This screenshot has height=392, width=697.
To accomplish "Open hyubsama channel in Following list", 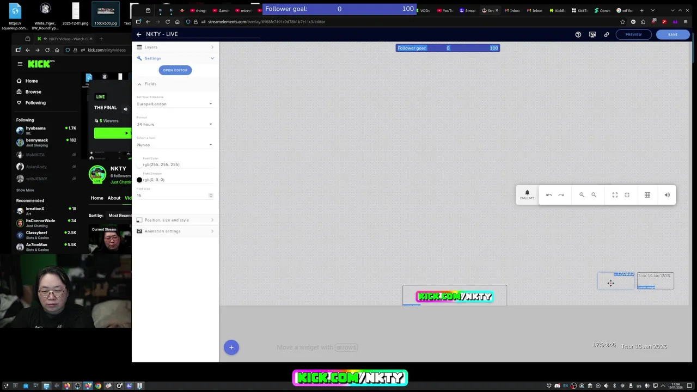I will click(x=46, y=130).
